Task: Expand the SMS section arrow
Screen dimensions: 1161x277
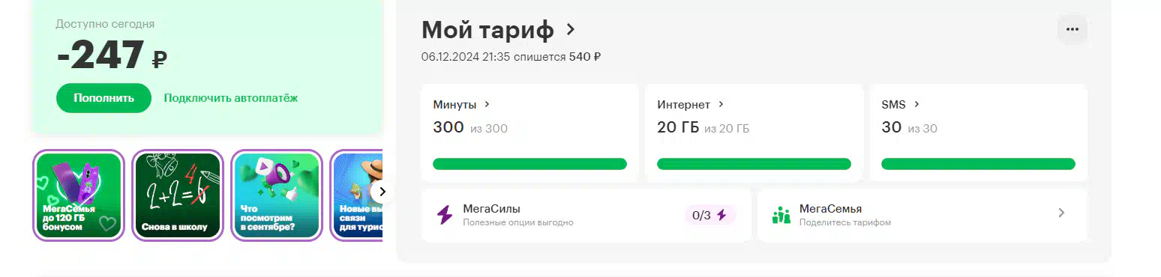Action: (916, 104)
